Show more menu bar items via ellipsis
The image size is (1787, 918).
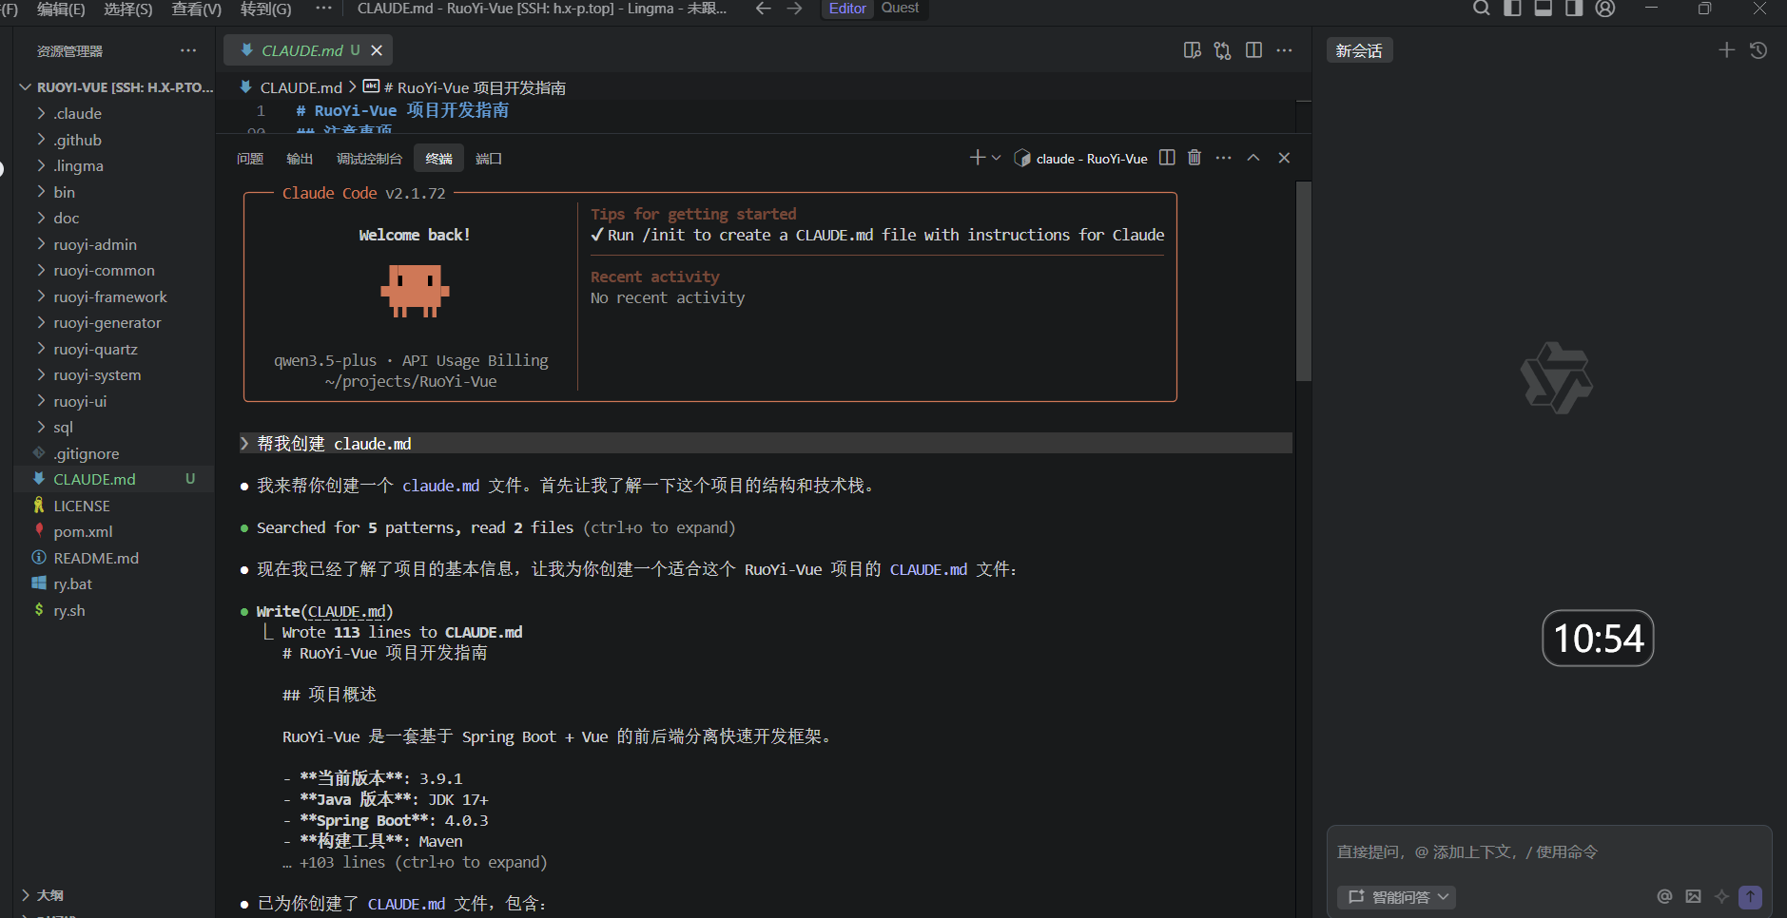point(323,9)
